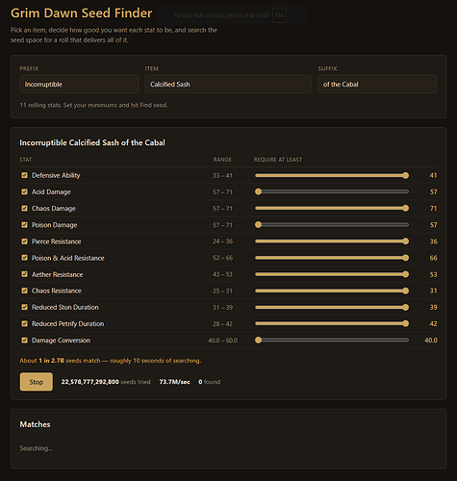
Task: Click the Grim Dawn Seed Finder title
Action: tap(81, 13)
